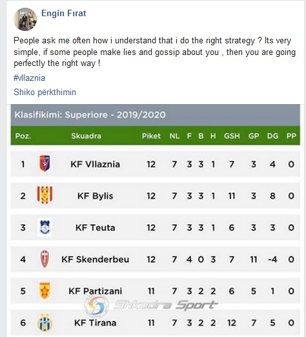The image size is (306, 337).
Task: Click the KF Skenderbeu club crest
Action: [45, 259]
